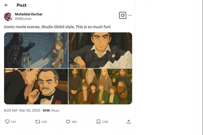This screenshot has width=203, height=135.
Task: Open the striped-suit man at desk image
Action: point(100,50)
